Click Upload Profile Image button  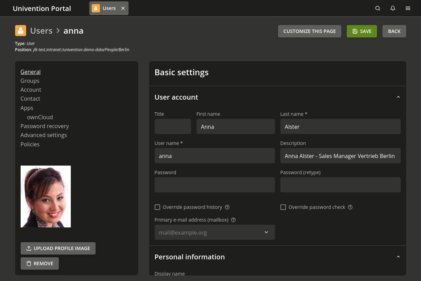(58, 248)
